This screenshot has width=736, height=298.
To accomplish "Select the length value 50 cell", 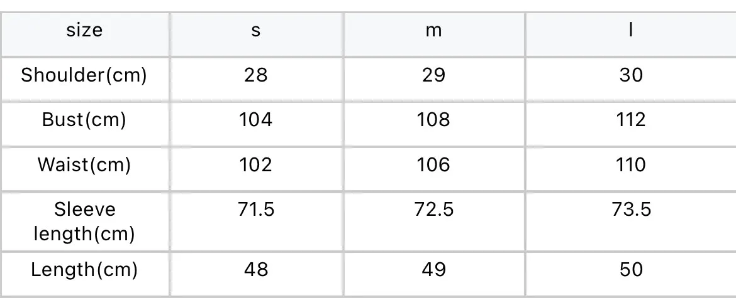I will (631, 274).
